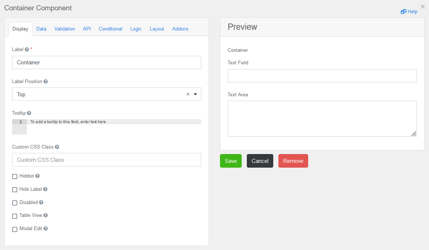This screenshot has width=429, height=250.
Task: Click the help icon beside Label Position
Action: [46, 82]
